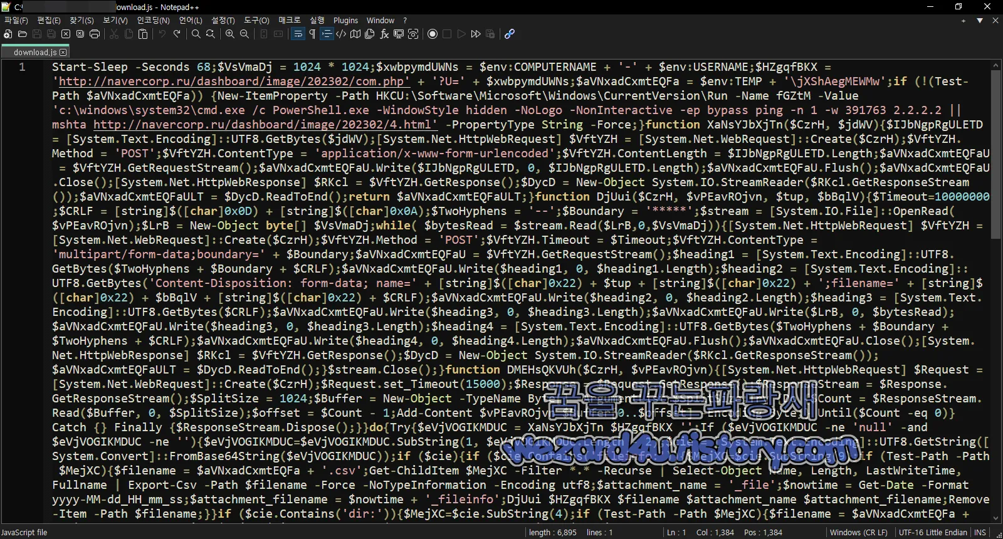Click the stop macro recording square
The image size is (1003, 539).
point(447,34)
